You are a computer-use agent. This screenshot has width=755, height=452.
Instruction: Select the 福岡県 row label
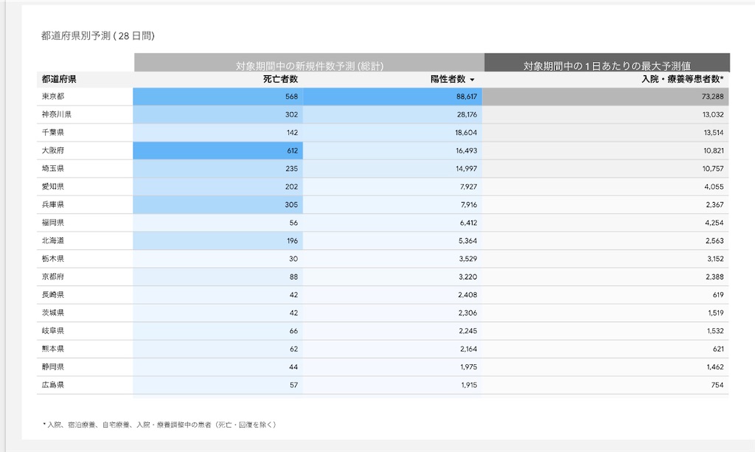tap(53, 223)
